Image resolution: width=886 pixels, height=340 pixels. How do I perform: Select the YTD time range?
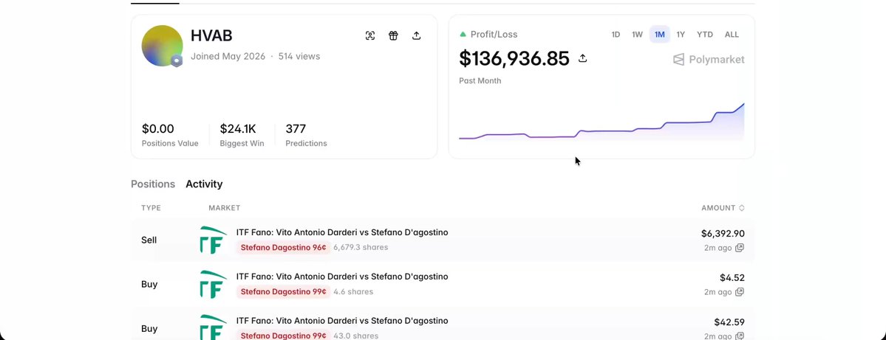(705, 35)
